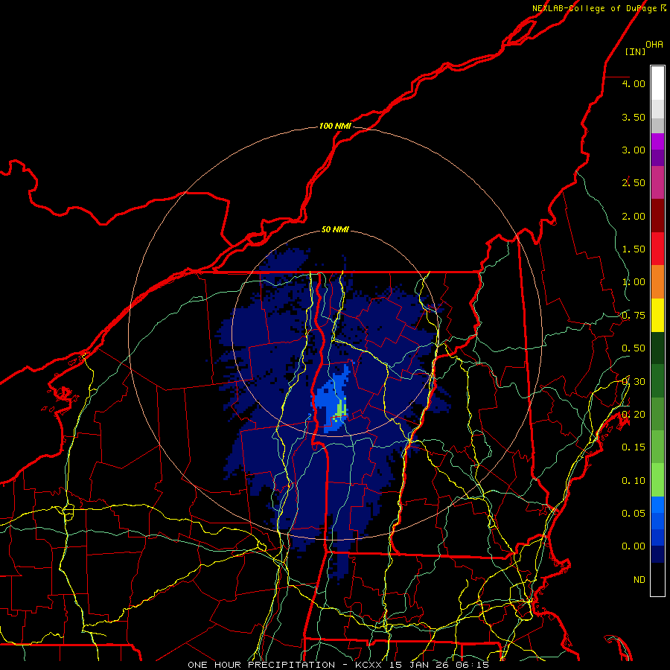The image size is (670, 670).
Task: Choose the darkest green swatch beside 0.50
Action: tap(657, 348)
